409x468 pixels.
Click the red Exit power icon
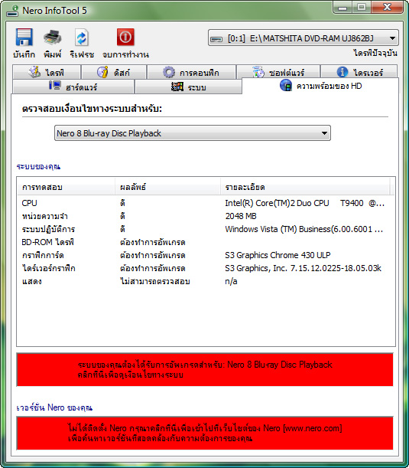tap(125, 37)
